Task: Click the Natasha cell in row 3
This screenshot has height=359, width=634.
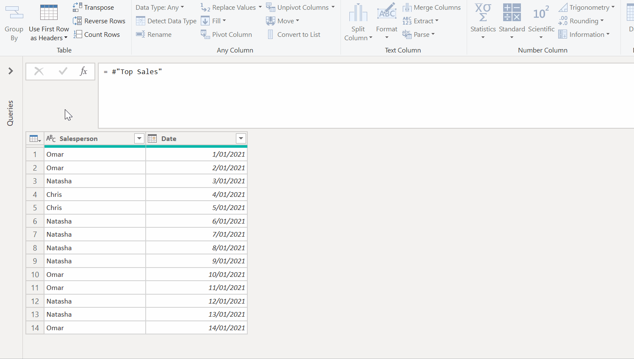Action: pos(95,181)
